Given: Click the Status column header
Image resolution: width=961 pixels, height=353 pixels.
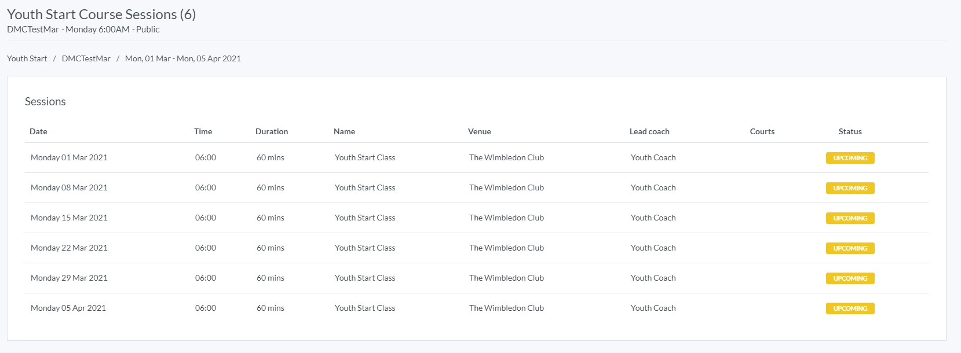Looking at the screenshot, I should click(x=850, y=131).
